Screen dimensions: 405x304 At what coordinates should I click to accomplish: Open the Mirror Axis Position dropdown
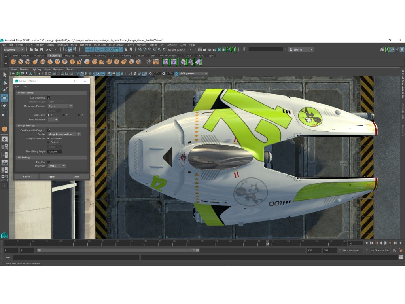(60, 106)
